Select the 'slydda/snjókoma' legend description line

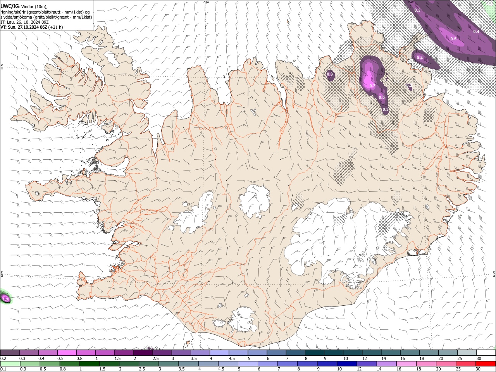click(46, 17)
